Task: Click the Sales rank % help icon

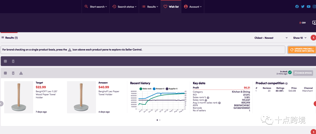Action: [x=208, y=98]
